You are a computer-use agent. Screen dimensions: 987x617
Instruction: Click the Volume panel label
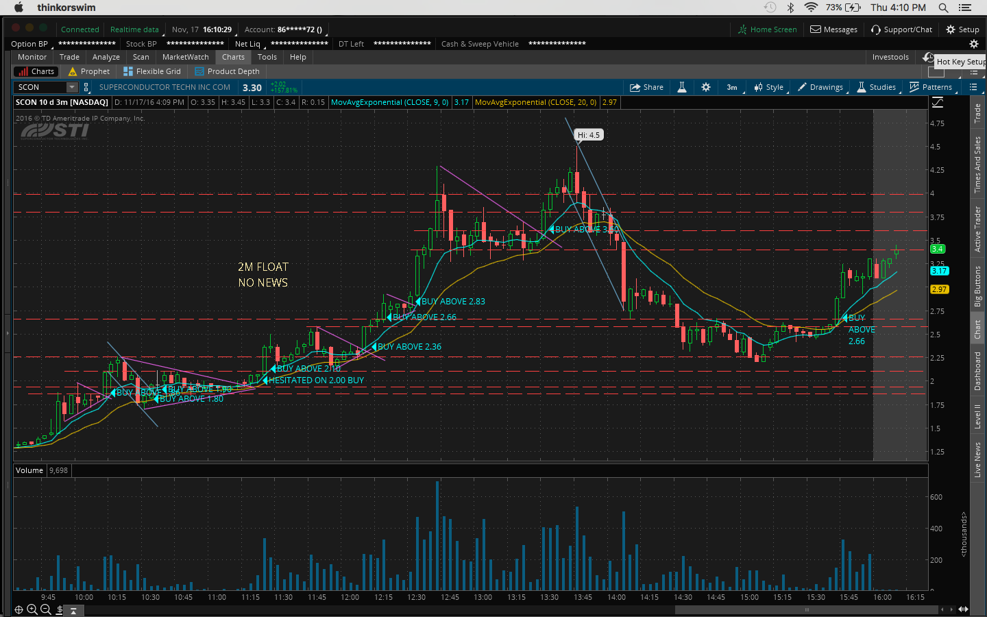(x=29, y=470)
